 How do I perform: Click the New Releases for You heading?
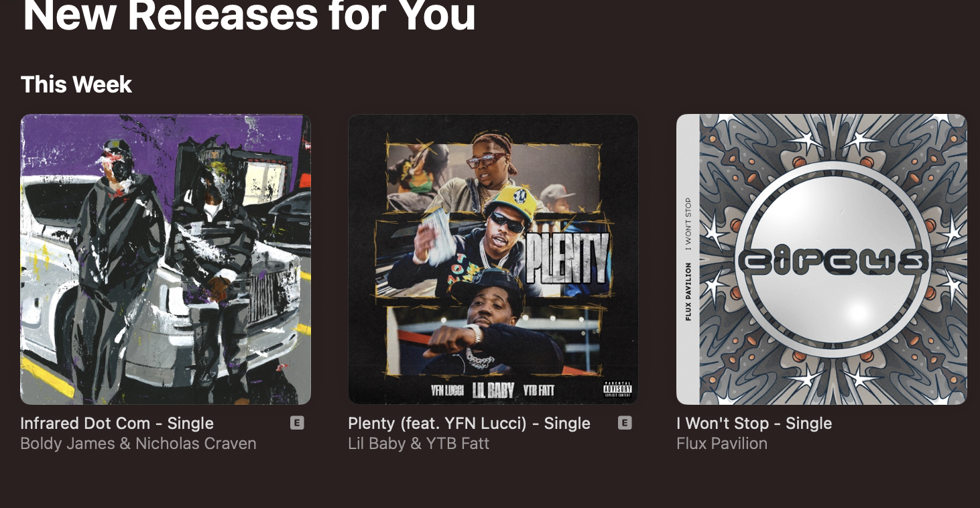(249, 15)
